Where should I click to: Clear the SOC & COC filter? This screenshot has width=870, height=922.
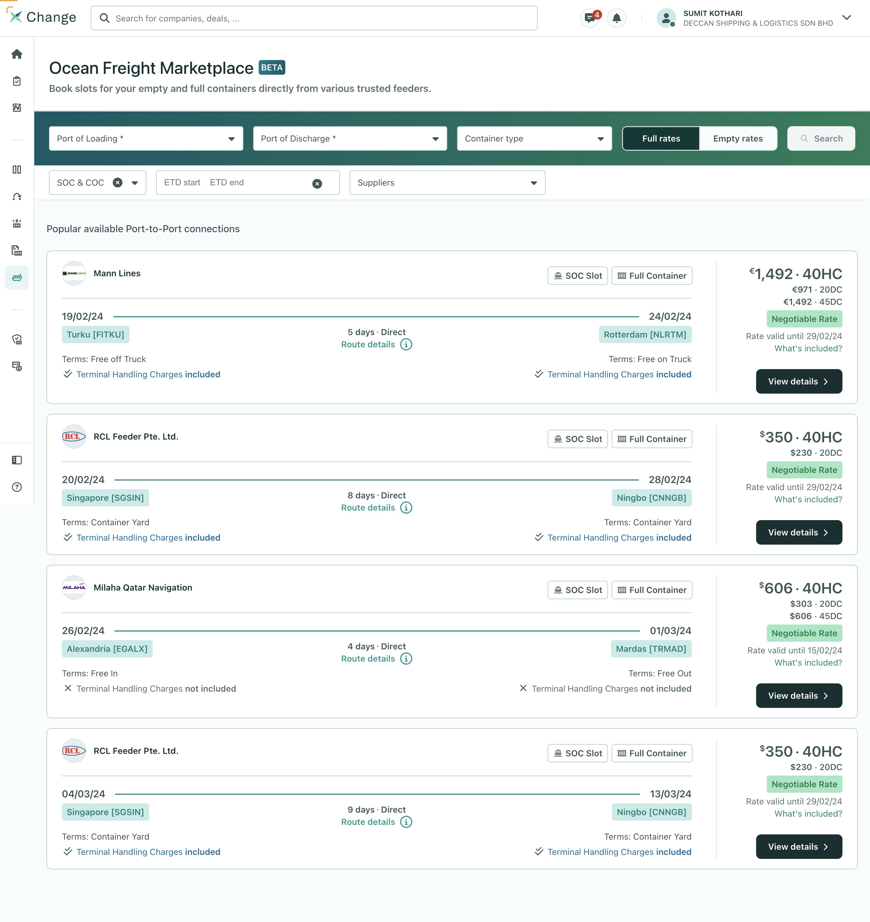(x=118, y=182)
